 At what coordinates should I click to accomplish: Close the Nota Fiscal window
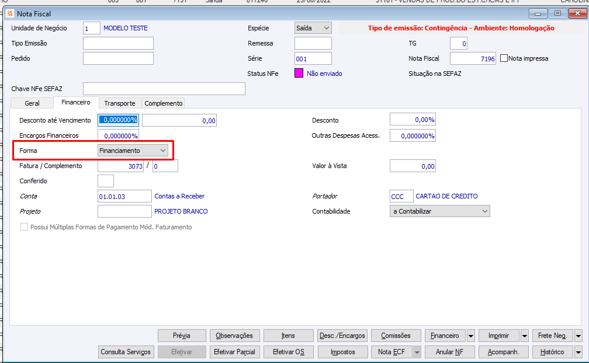click(x=577, y=13)
